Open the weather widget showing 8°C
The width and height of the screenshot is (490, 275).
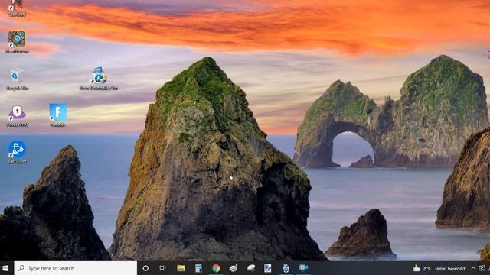(x=439, y=268)
